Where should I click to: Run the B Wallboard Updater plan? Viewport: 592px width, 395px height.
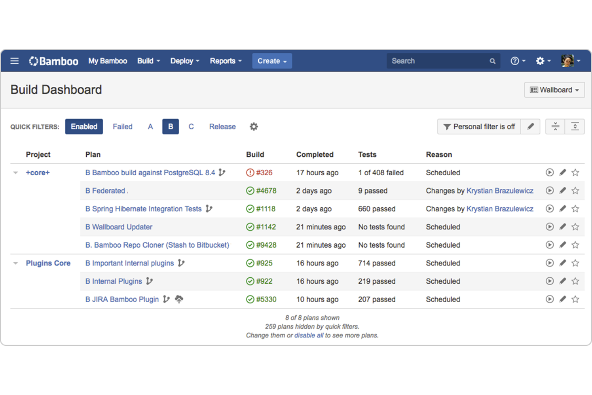click(550, 227)
